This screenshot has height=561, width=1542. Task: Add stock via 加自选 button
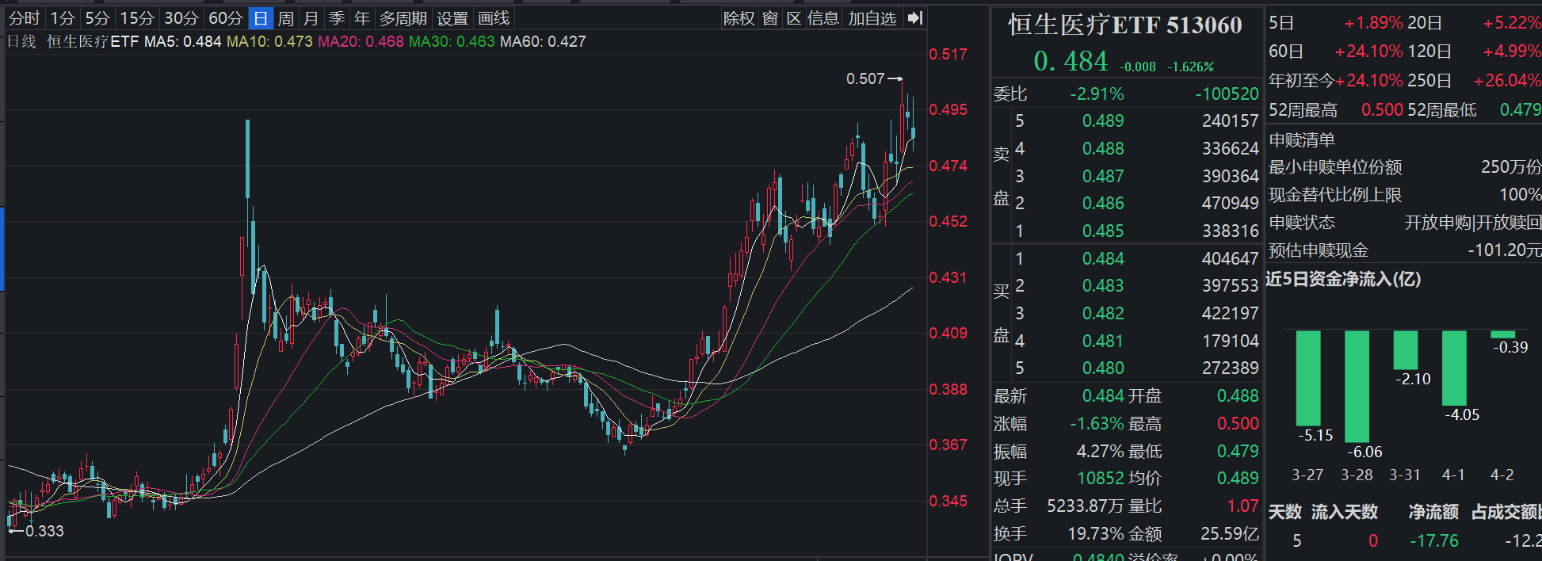point(872,18)
